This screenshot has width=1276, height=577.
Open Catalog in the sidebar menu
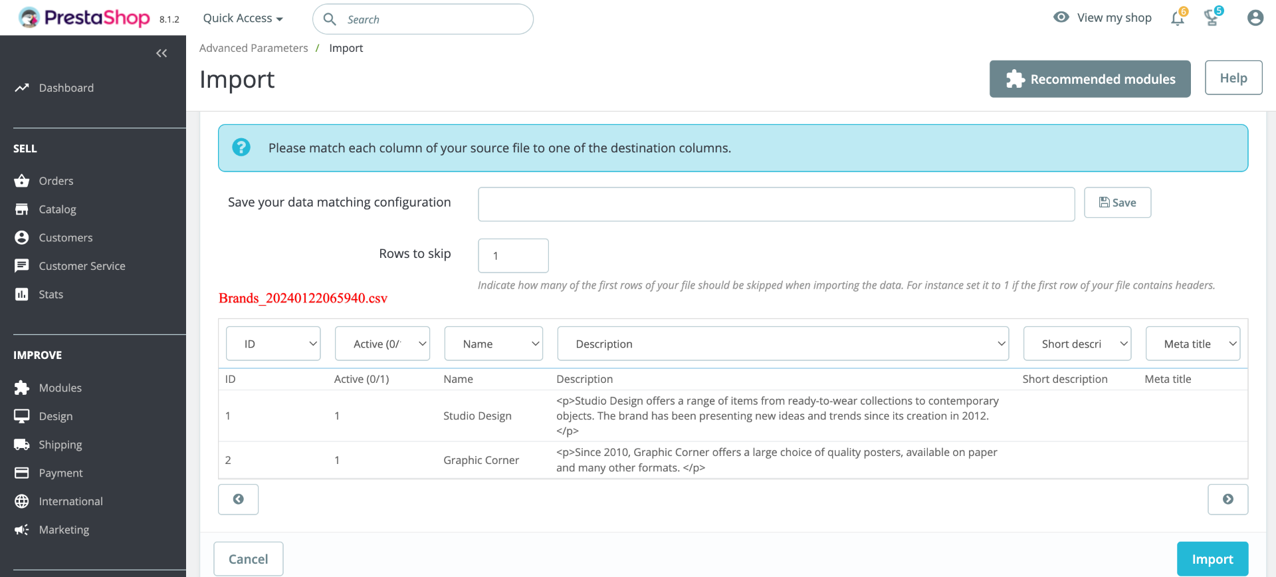click(57, 209)
